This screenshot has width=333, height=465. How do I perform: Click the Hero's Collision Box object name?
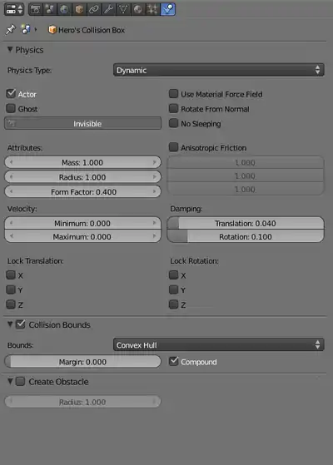click(92, 30)
